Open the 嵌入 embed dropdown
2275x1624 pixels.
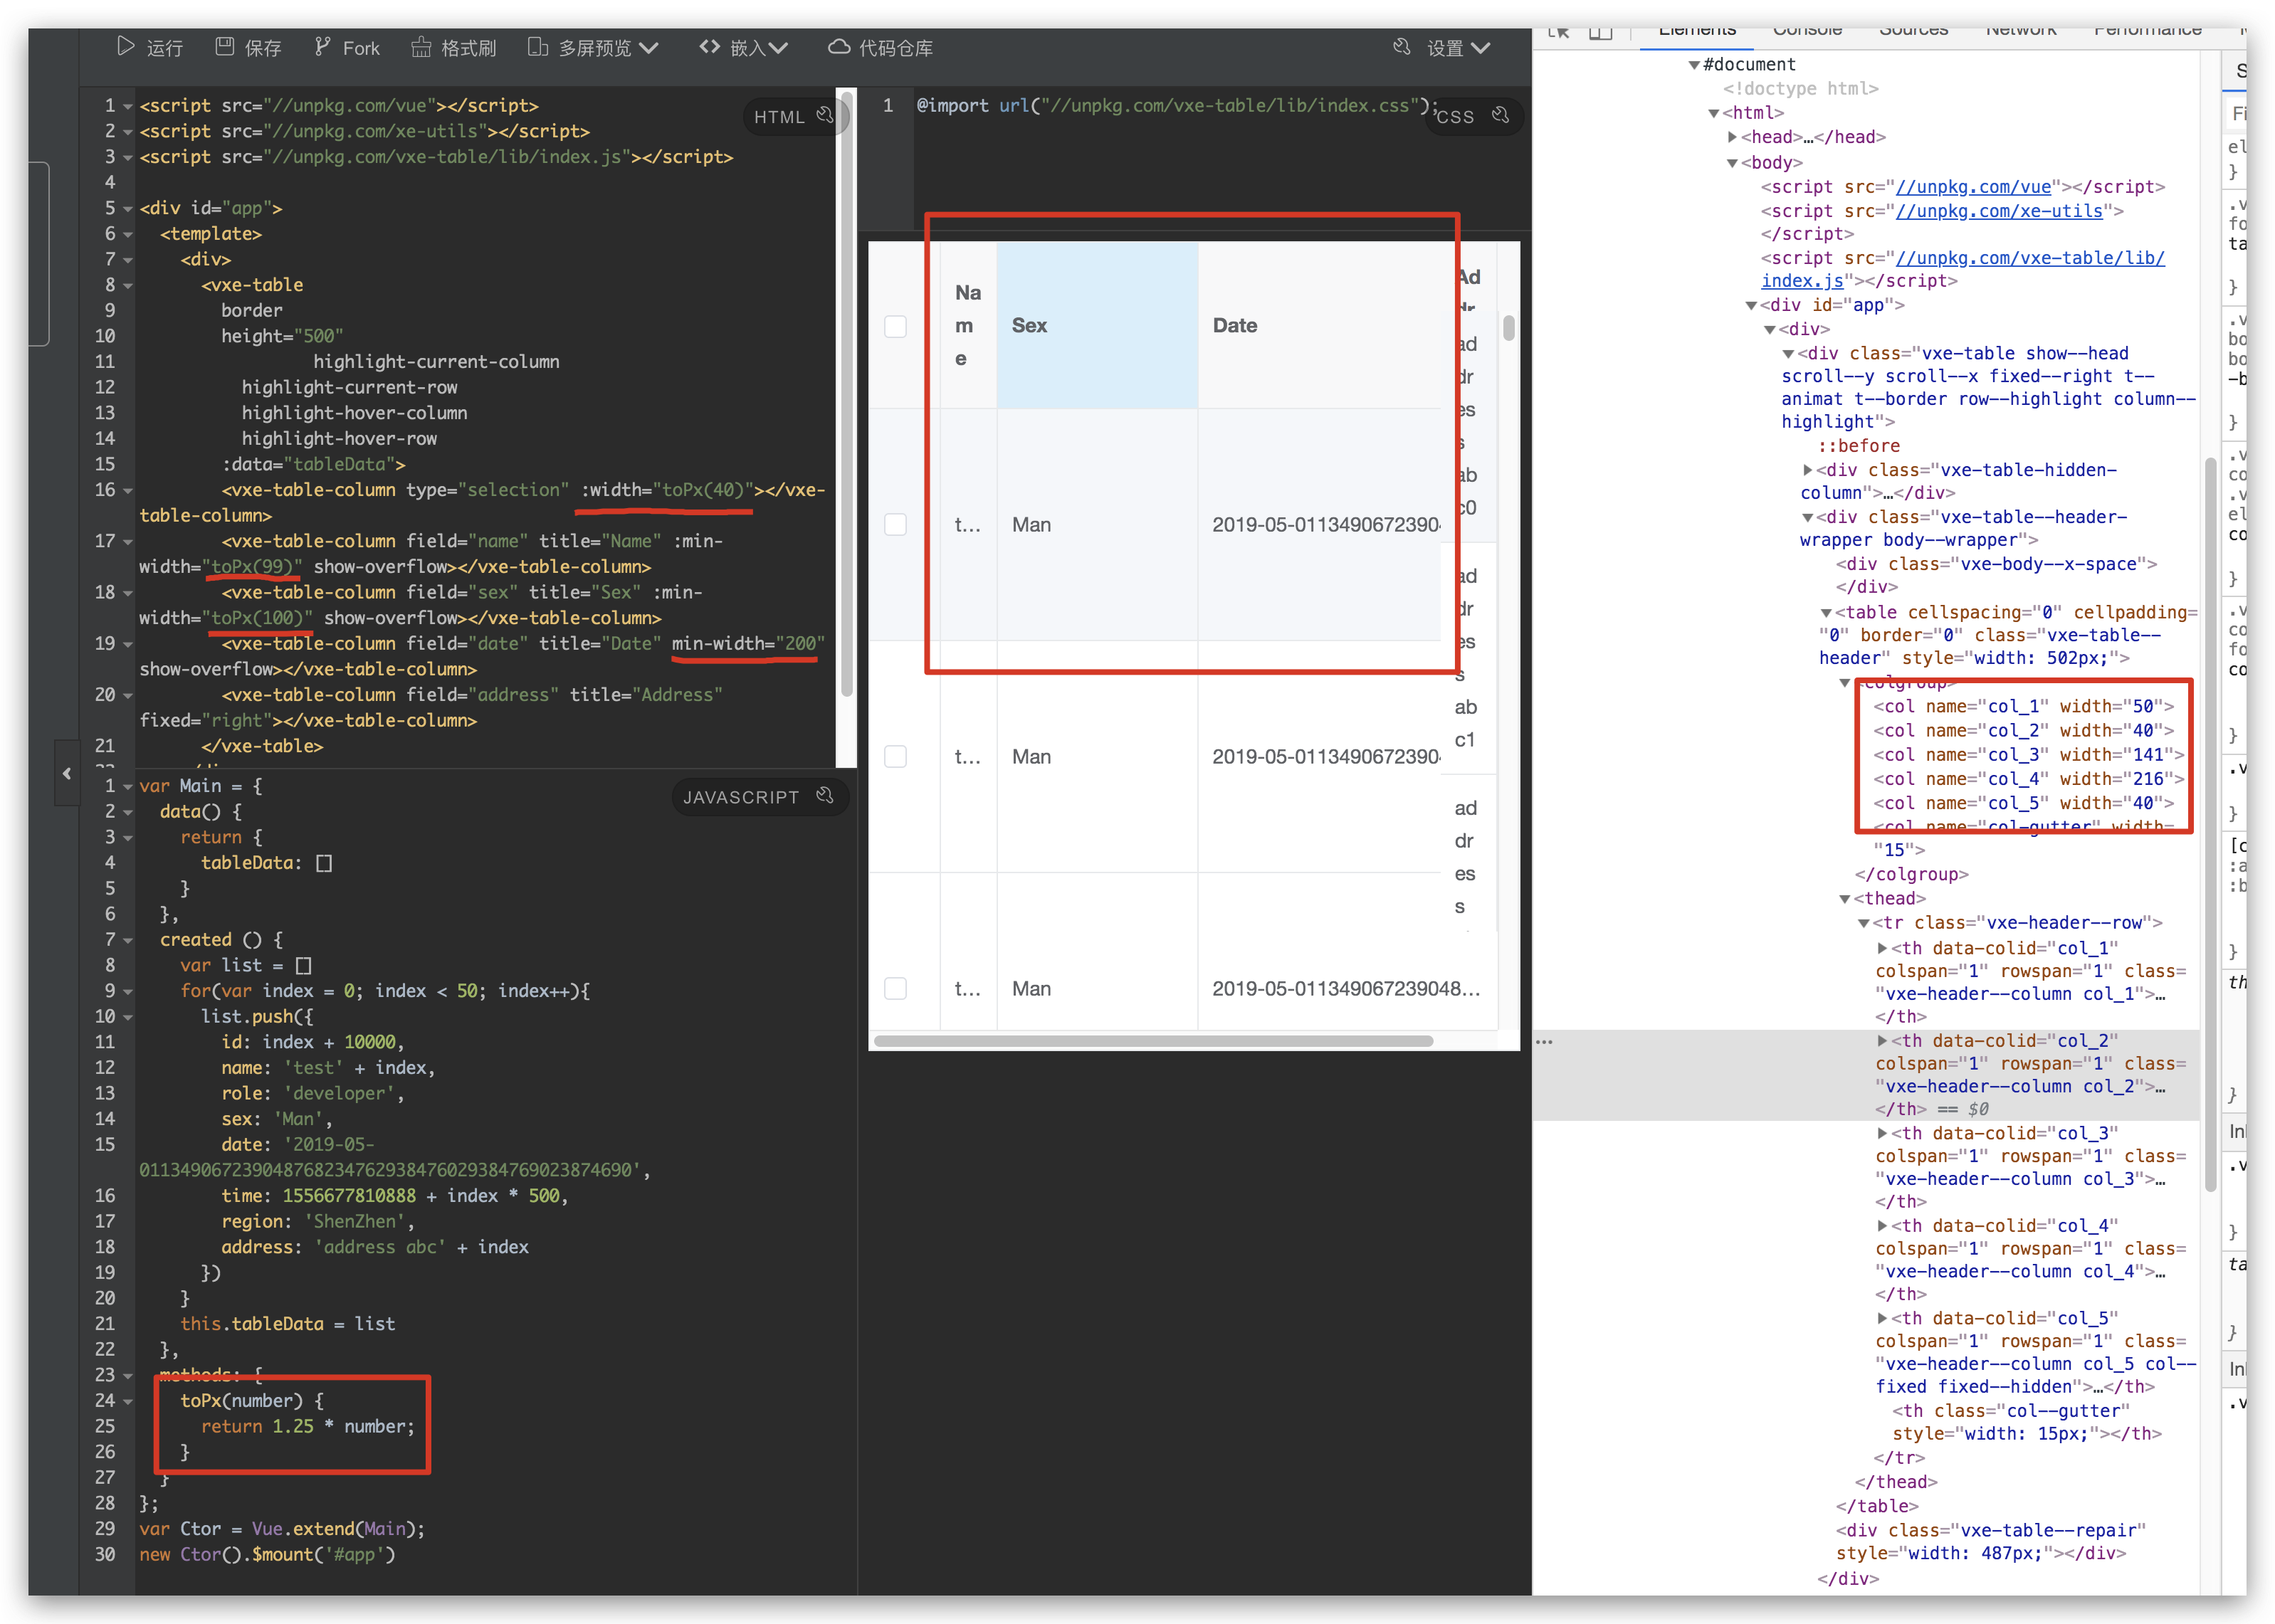744,47
